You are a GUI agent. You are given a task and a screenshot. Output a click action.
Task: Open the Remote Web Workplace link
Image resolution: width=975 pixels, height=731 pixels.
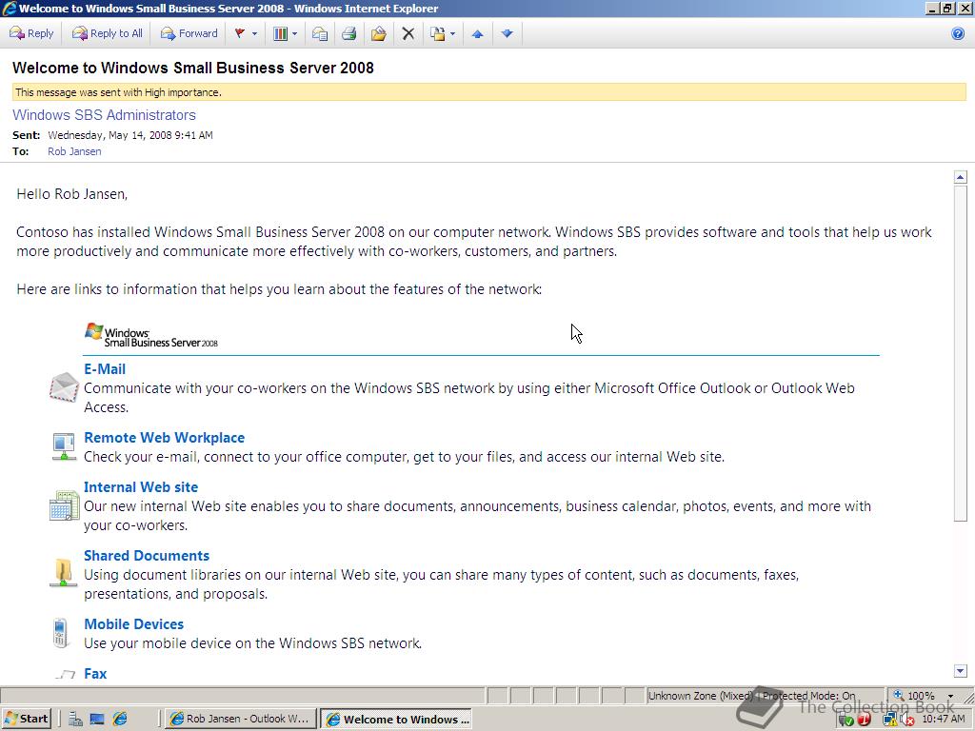[x=164, y=438]
